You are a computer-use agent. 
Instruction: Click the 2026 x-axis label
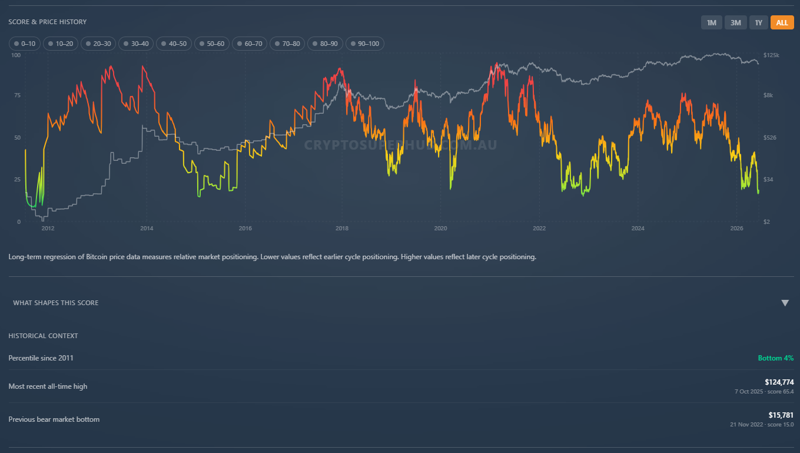point(736,229)
